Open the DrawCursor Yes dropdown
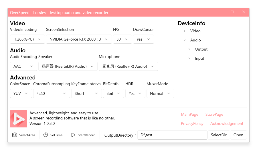Image resolution: width=257 pixels, height=152 pixels. point(143,39)
